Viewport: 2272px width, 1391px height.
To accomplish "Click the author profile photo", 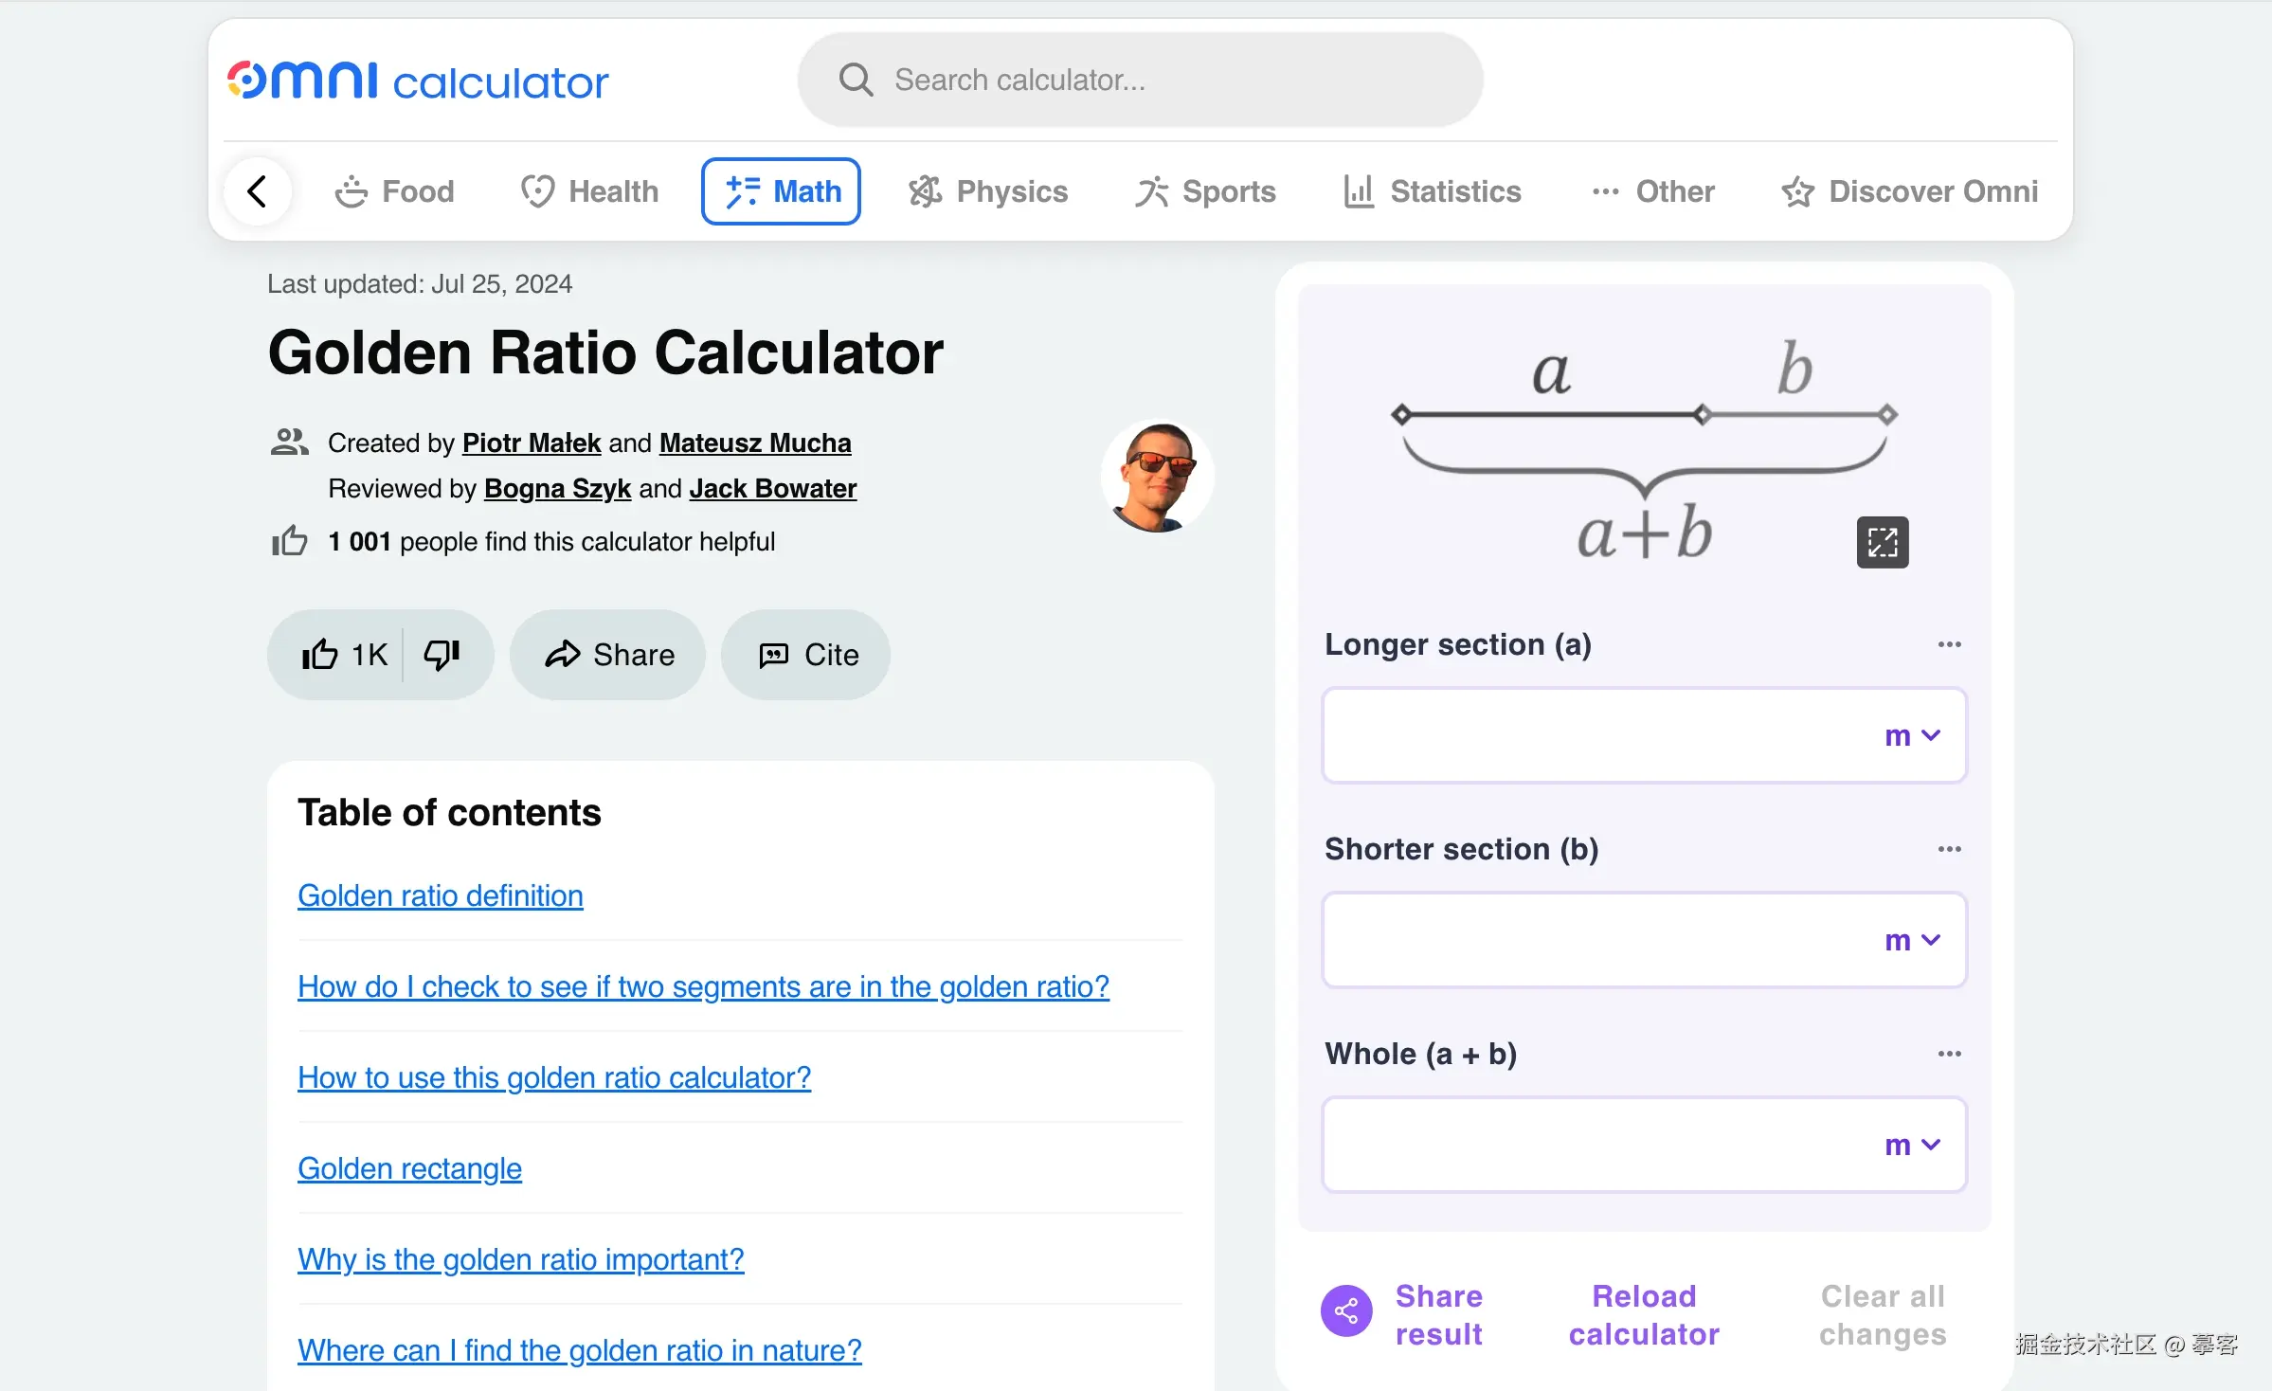I will point(1156,477).
